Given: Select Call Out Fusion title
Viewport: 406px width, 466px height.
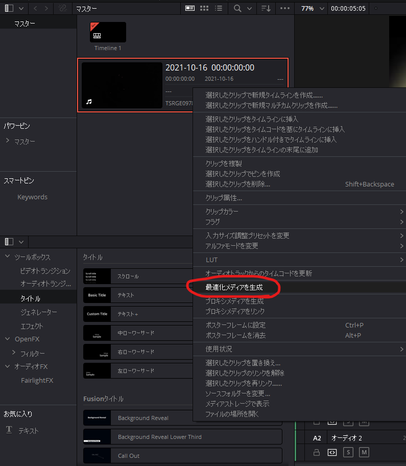Looking at the screenshot, I should pyautogui.click(x=183, y=456).
